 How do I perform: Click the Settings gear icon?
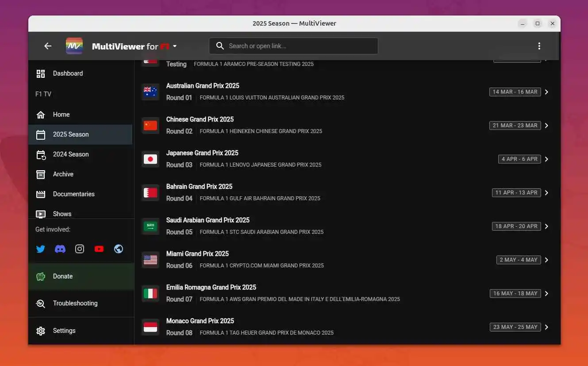click(41, 331)
